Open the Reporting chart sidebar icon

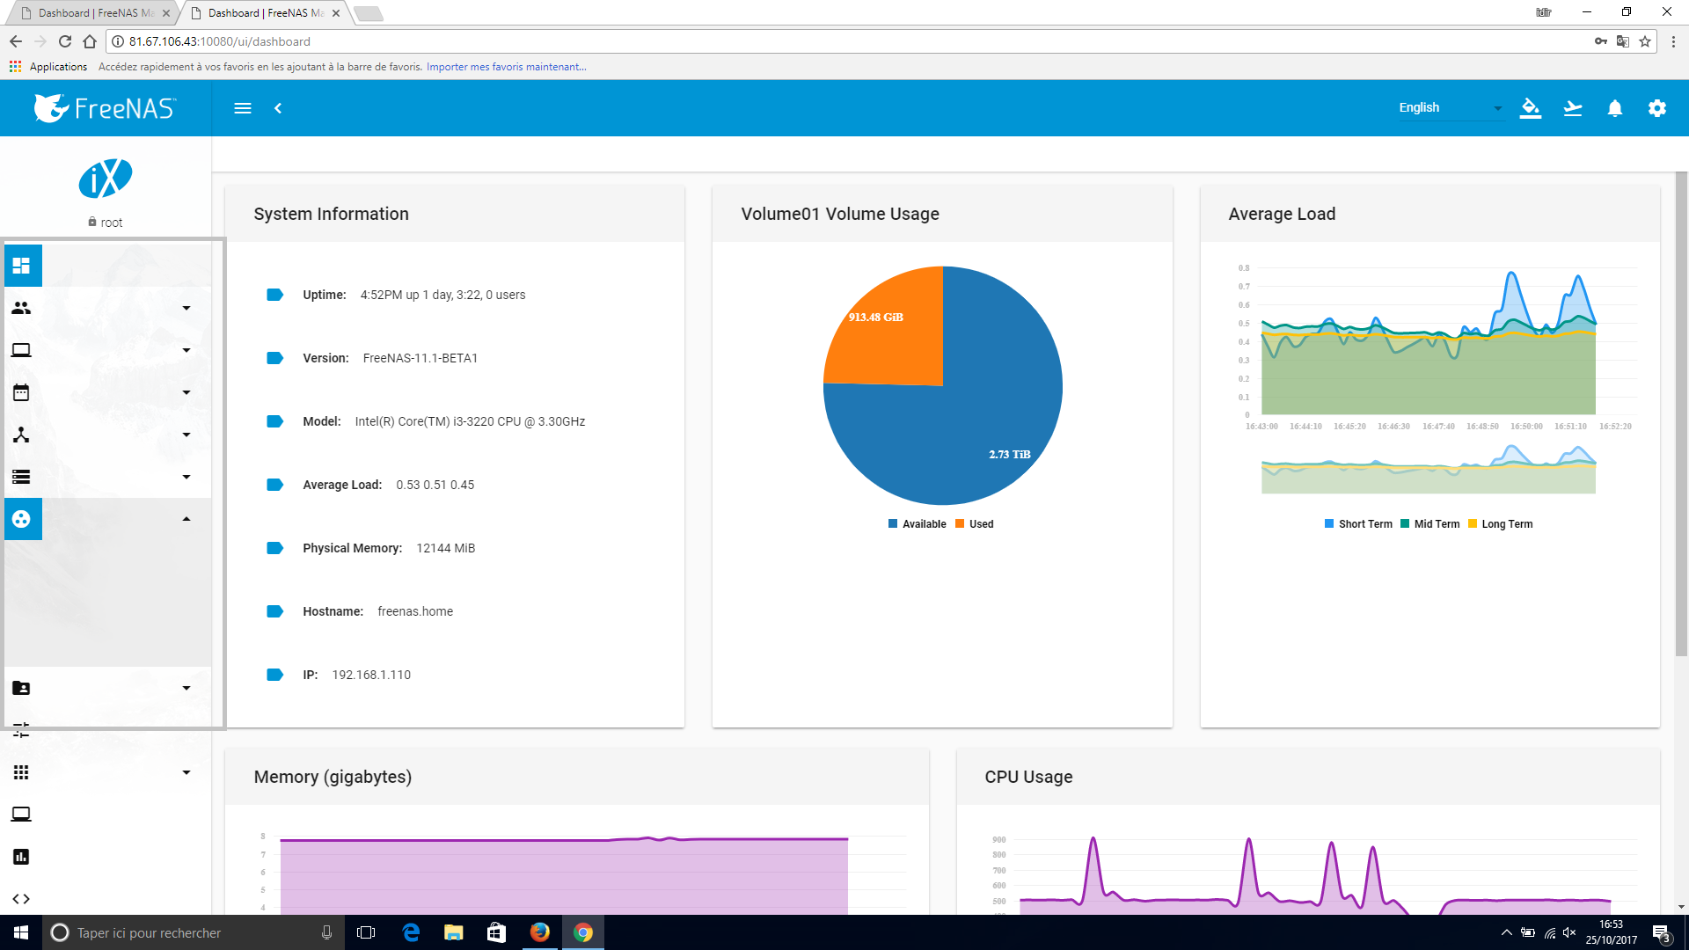[x=22, y=857]
